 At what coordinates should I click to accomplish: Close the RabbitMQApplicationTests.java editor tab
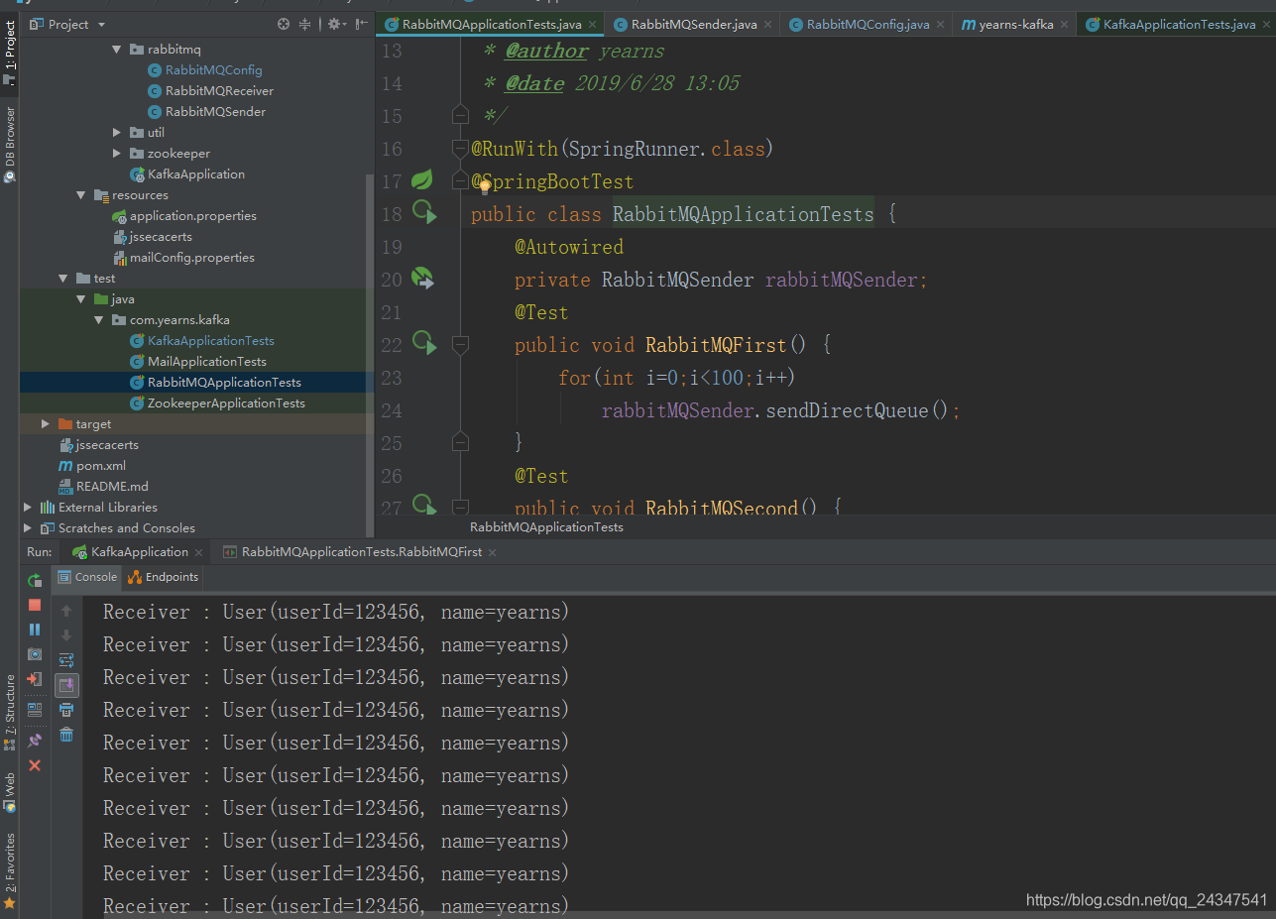coord(592,24)
